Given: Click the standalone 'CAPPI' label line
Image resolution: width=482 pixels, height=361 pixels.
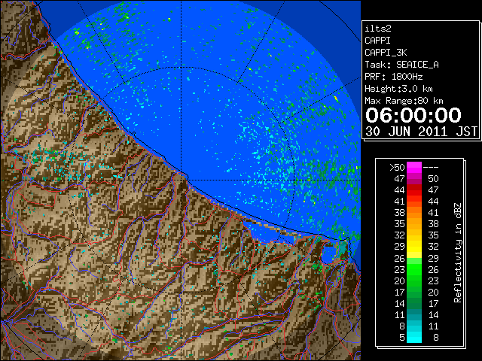Looking at the screenshot, I should 377,41.
